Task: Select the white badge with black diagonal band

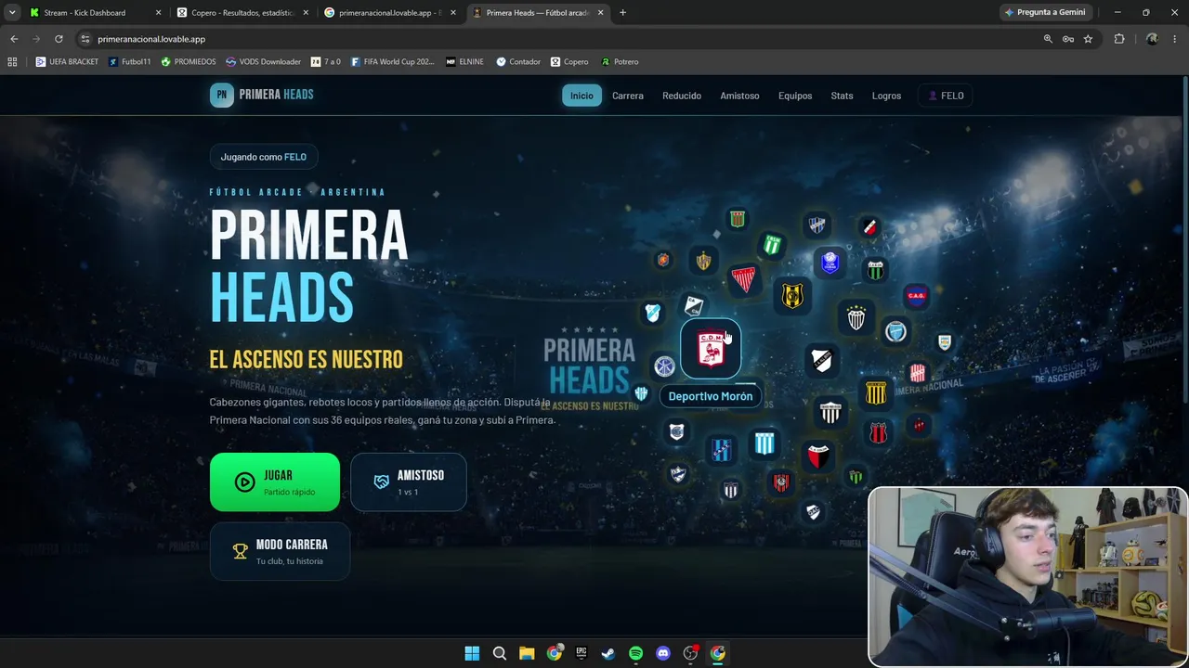Action: tap(822, 360)
